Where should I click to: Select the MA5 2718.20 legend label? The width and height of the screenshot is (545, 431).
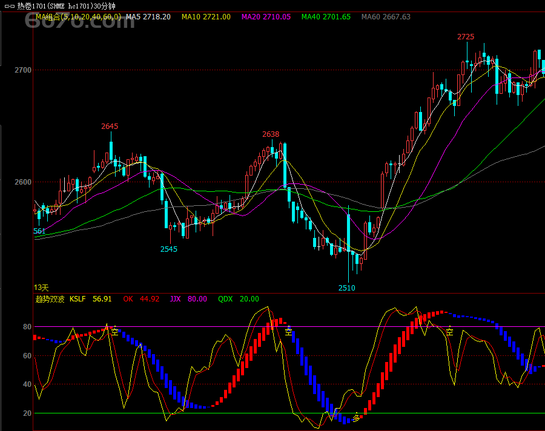(x=148, y=17)
